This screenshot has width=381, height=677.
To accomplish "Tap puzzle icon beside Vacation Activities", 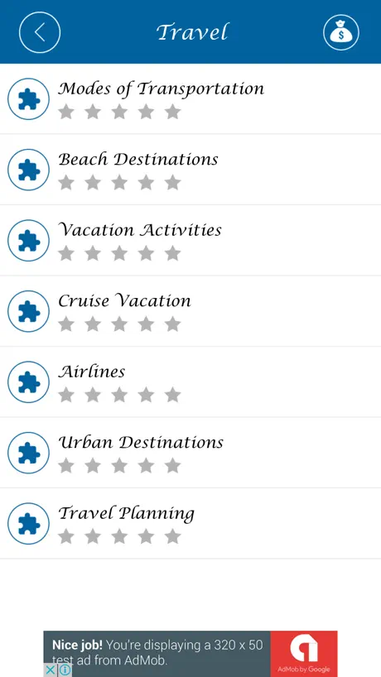I will tap(29, 241).
